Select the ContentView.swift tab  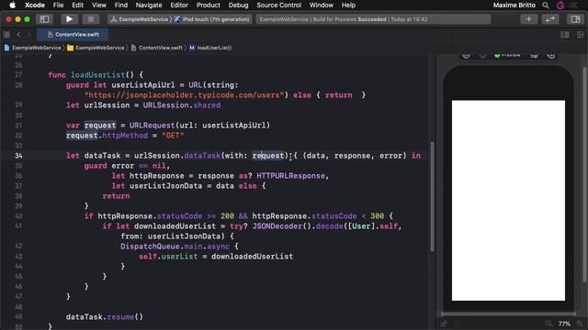(73, 35)
